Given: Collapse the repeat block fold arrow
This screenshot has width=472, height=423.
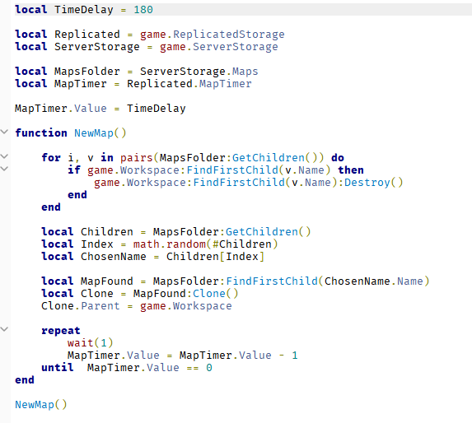Looking at the screenshot, I should tap(4, 329).
